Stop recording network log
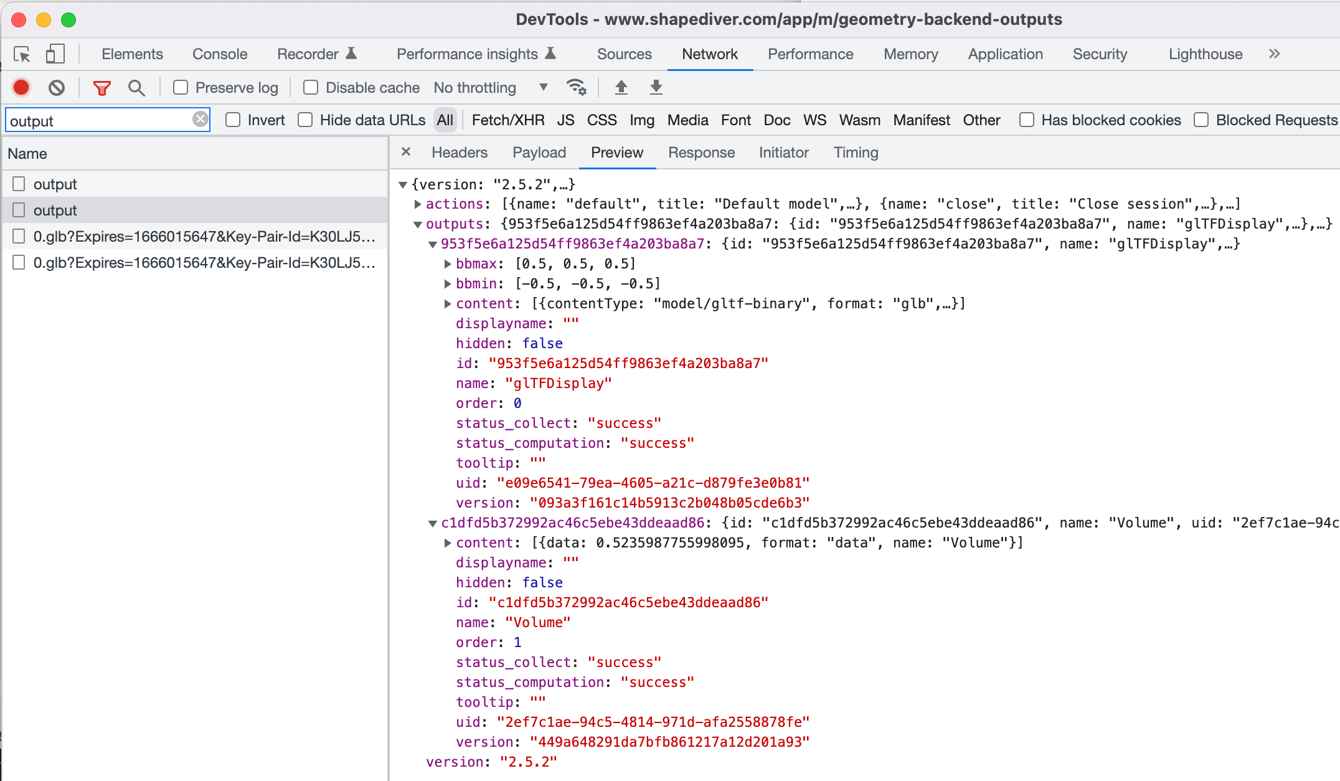Image resolution: width=1340 pixels, height=781 pixels. tap(21, 88)
